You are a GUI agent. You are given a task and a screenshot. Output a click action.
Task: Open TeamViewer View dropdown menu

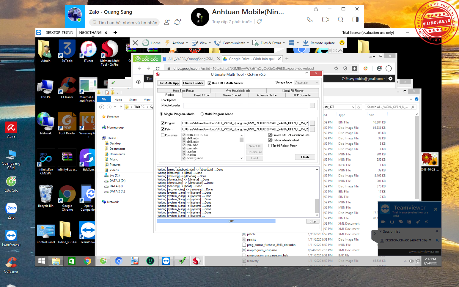(x=201, y=43)
